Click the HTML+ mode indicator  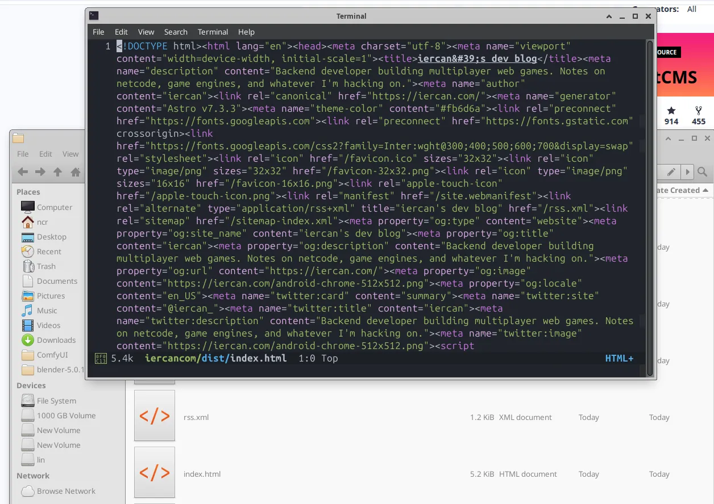[x=619, y=358]
